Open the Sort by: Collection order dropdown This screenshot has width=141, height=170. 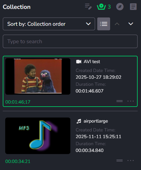[49, 24]
